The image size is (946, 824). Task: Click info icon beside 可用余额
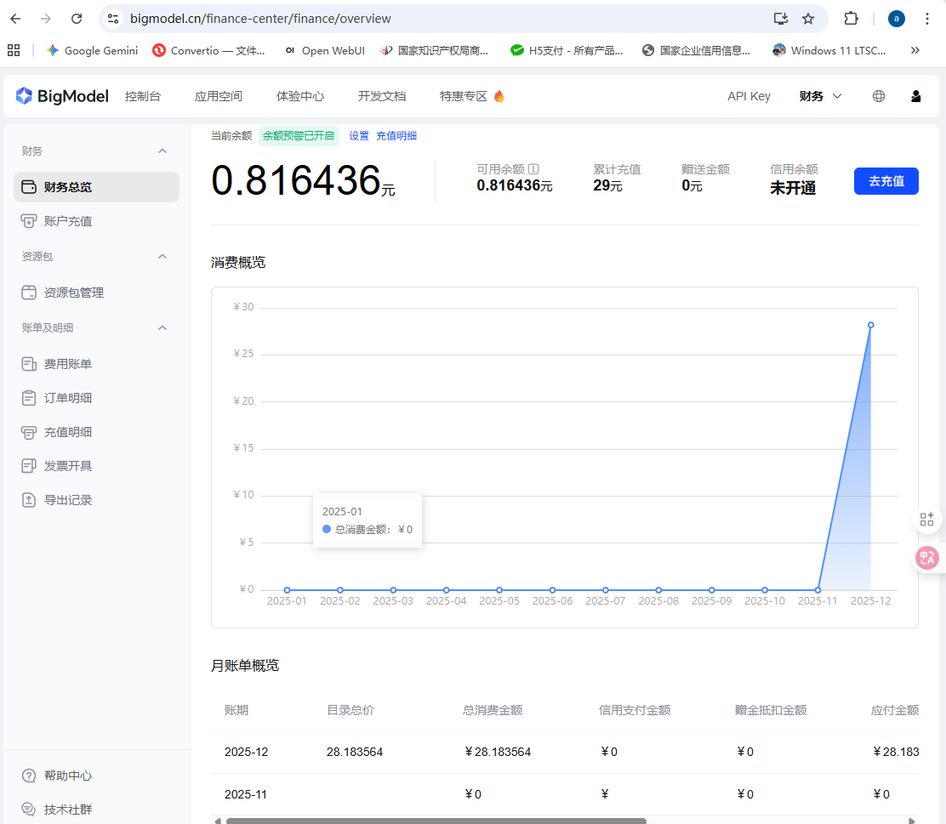tap(533, 169)
